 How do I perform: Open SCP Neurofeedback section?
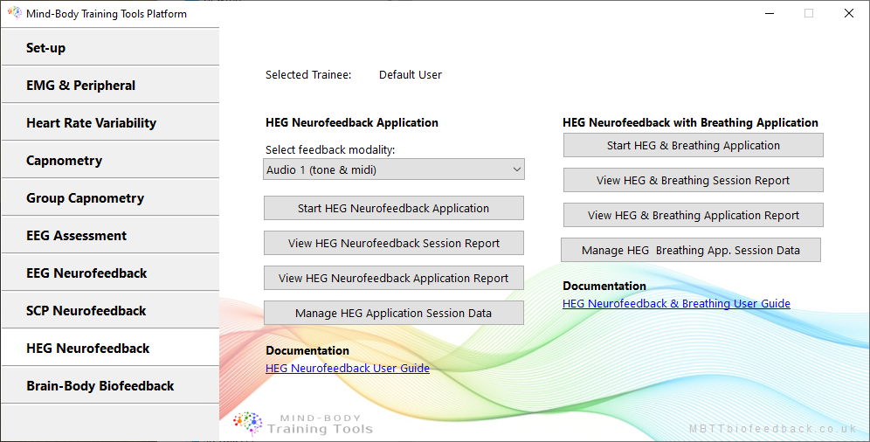[x=110, y=311]
